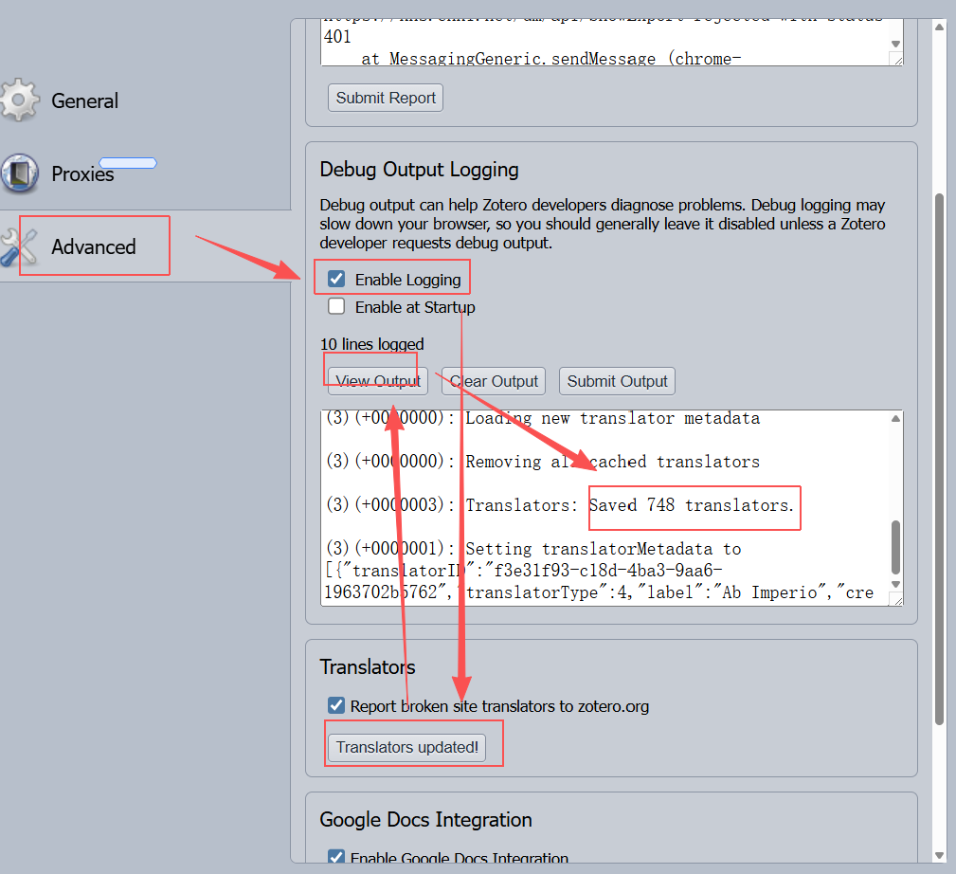Uncheck the Enable Logging checkbox
This screenshot has width=956, height=874.
[x=336, y=279]
